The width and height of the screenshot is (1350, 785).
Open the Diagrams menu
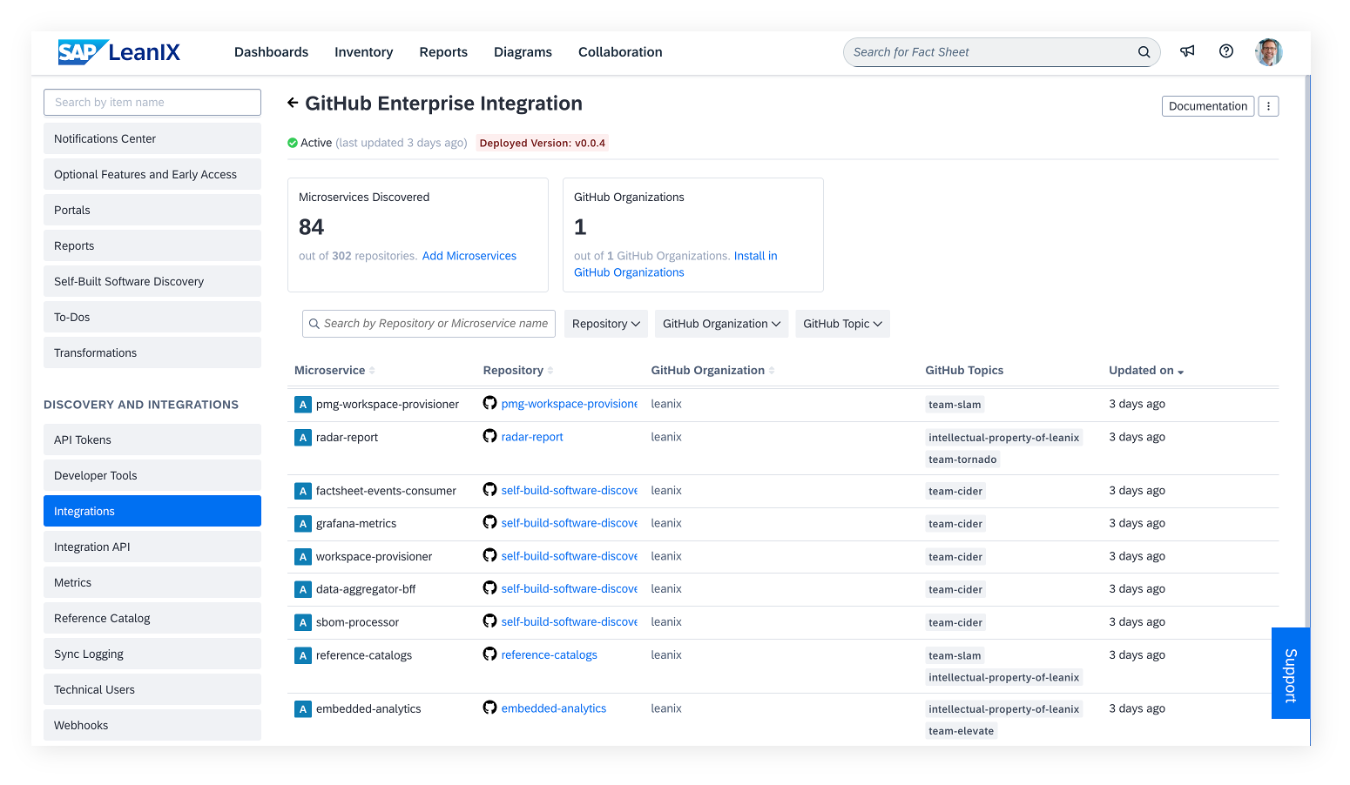(x=523, y=52)
